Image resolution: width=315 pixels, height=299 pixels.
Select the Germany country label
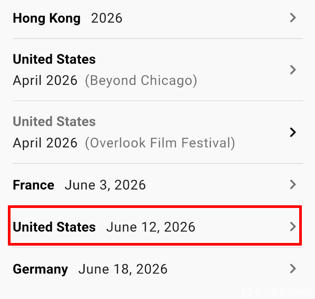[40, 269]
